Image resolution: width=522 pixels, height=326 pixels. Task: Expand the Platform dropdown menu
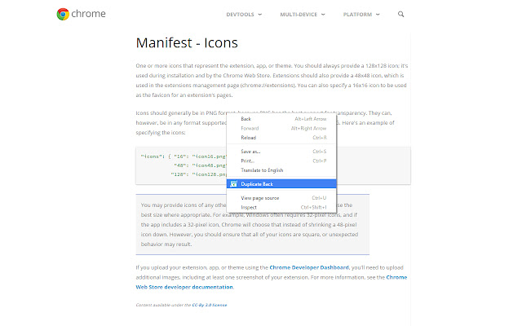361,15
